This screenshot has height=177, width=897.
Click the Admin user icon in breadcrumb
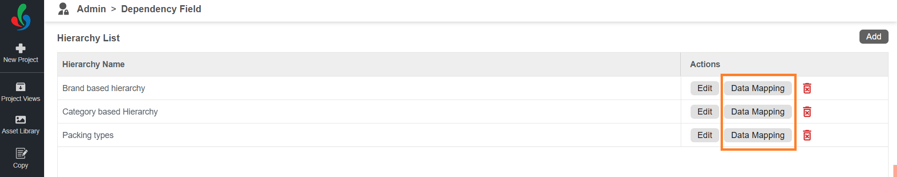pyautogui.click(x=64, y=9)
